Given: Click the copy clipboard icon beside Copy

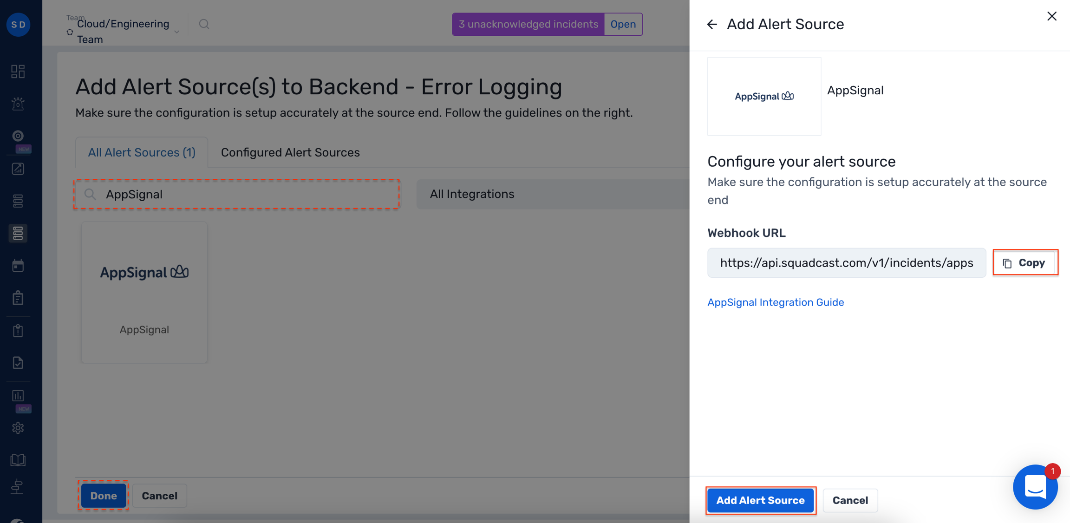Looking at the screenshot, I should click(1007, 263).
